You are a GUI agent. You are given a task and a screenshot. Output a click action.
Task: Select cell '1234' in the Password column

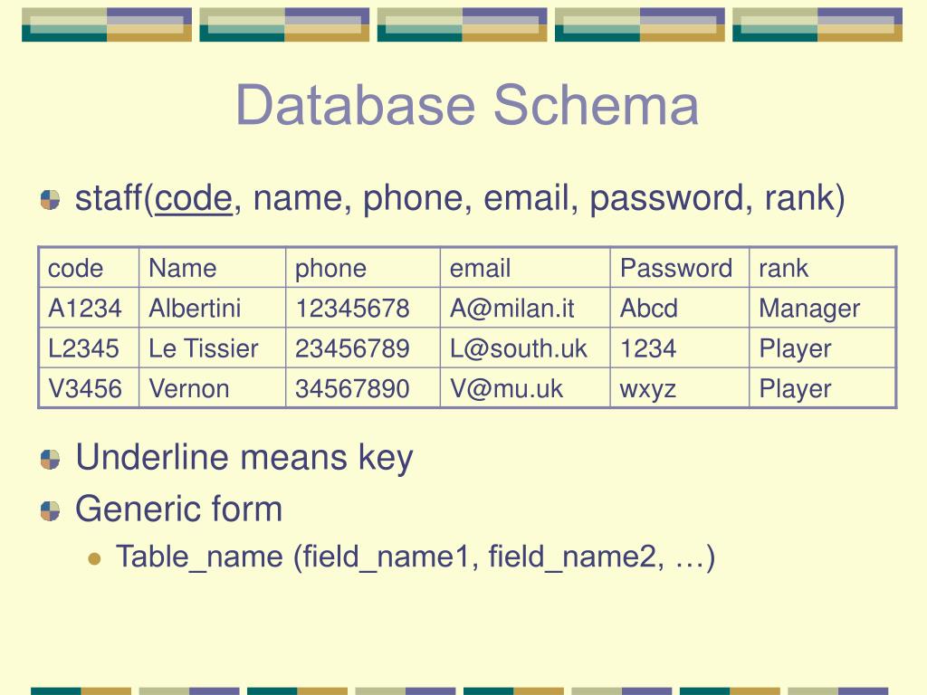coord(679,348)
